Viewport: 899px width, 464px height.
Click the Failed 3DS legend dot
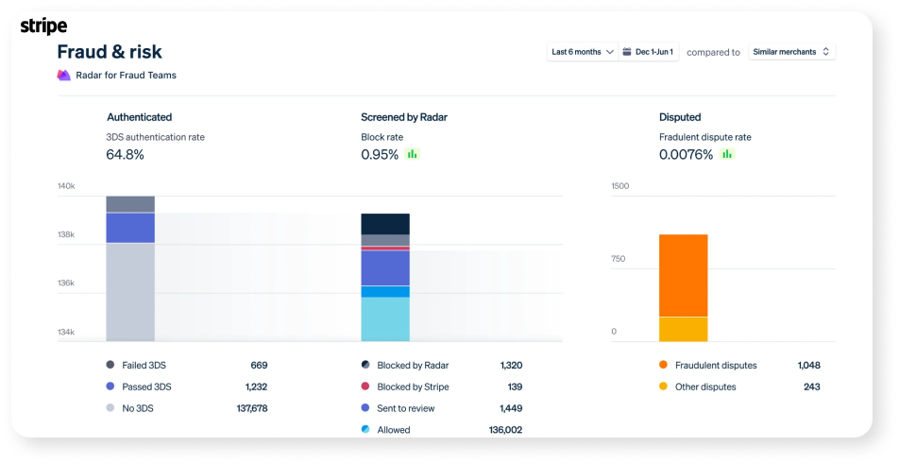click(x=110, y=365)
